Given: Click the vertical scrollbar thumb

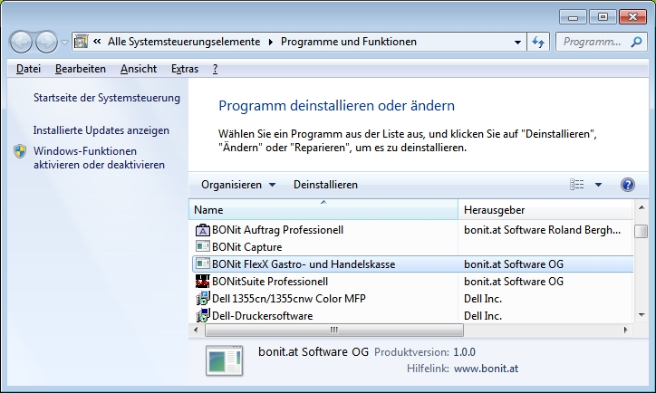Looking at the screenshot, I should (642, 231).
